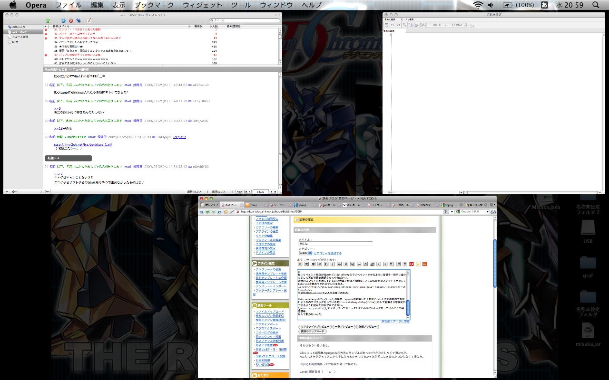Open the Apple menu
This screenshot has height=380, width=609.
click(13, 5)
